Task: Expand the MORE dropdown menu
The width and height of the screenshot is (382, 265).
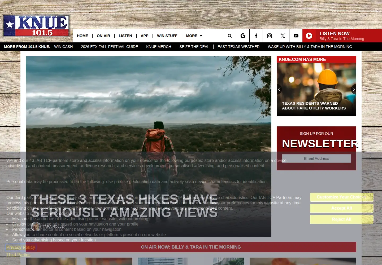Action: [194, 36]
